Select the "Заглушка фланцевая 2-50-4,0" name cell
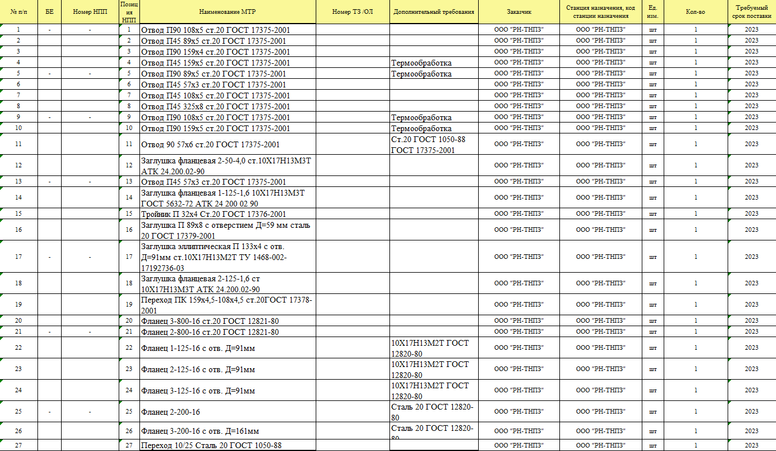Image resolution: width=776 pixels, height=451 pixels. (228, 166)
